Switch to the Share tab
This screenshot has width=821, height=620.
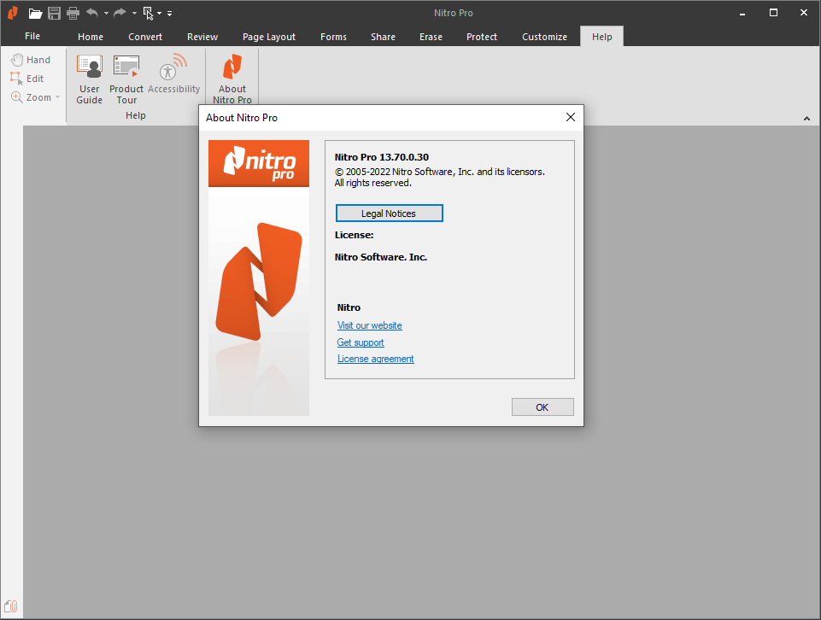click(383, 37)
